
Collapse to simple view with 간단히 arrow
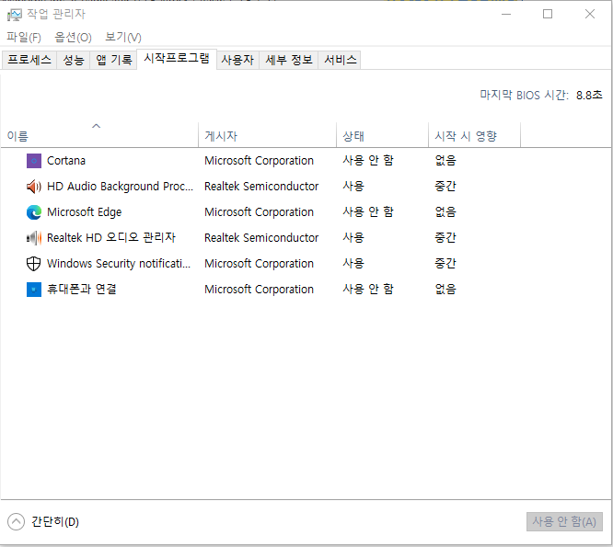tap(16, 522)
